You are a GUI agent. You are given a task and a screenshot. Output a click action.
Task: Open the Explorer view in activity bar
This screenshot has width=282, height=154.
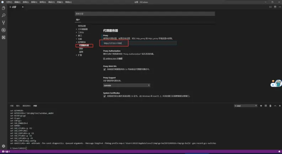pyautogui.click(x=4, y=8)
